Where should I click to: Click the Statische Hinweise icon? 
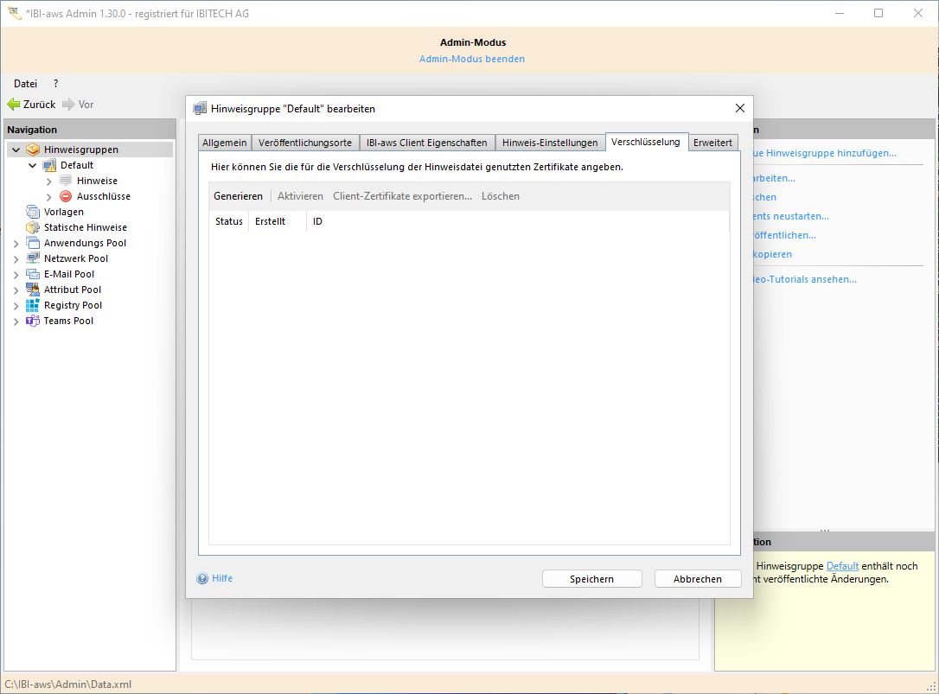[x=33, y=227]
